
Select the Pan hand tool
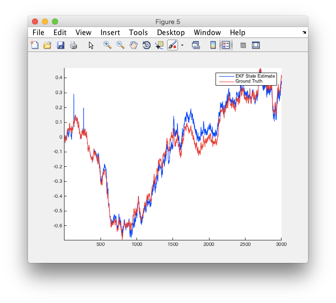[133, 45]
